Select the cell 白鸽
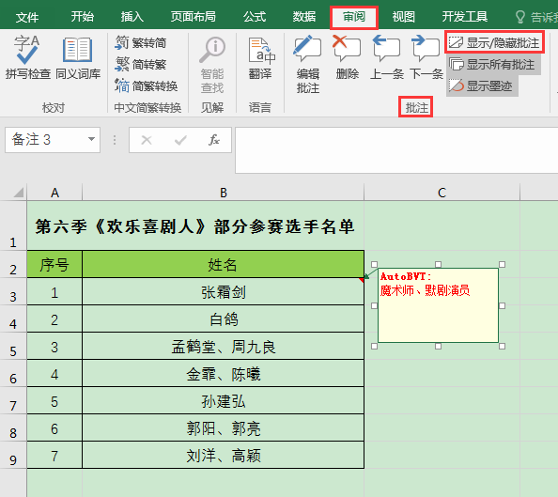Screen dimensions: 558x497 pos(224,318)
